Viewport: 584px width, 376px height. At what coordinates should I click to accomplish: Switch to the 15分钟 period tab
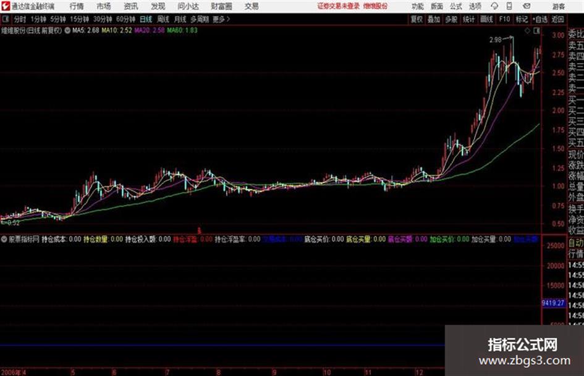coord(80,19)
